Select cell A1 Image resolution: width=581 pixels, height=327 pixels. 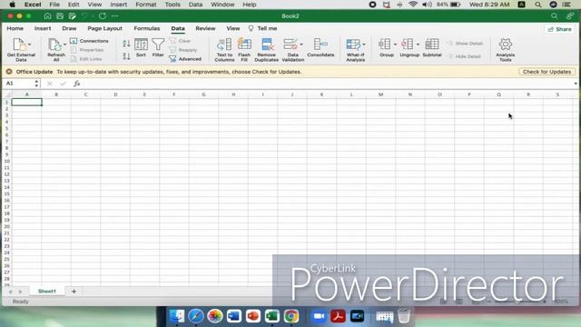click(26, 102)
